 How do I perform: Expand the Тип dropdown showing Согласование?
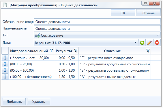pos(158,35)
